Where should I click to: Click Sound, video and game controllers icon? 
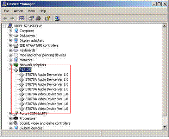click(16, 123)
